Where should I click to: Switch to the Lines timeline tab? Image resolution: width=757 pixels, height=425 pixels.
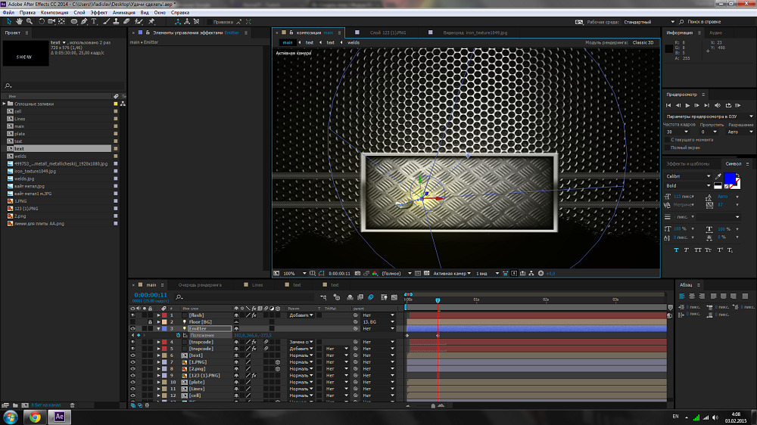(257, 285)
